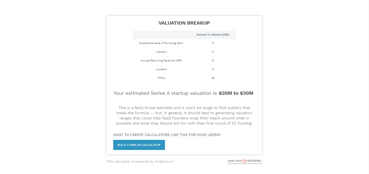Click the Location row in the table

pos(161,69)
